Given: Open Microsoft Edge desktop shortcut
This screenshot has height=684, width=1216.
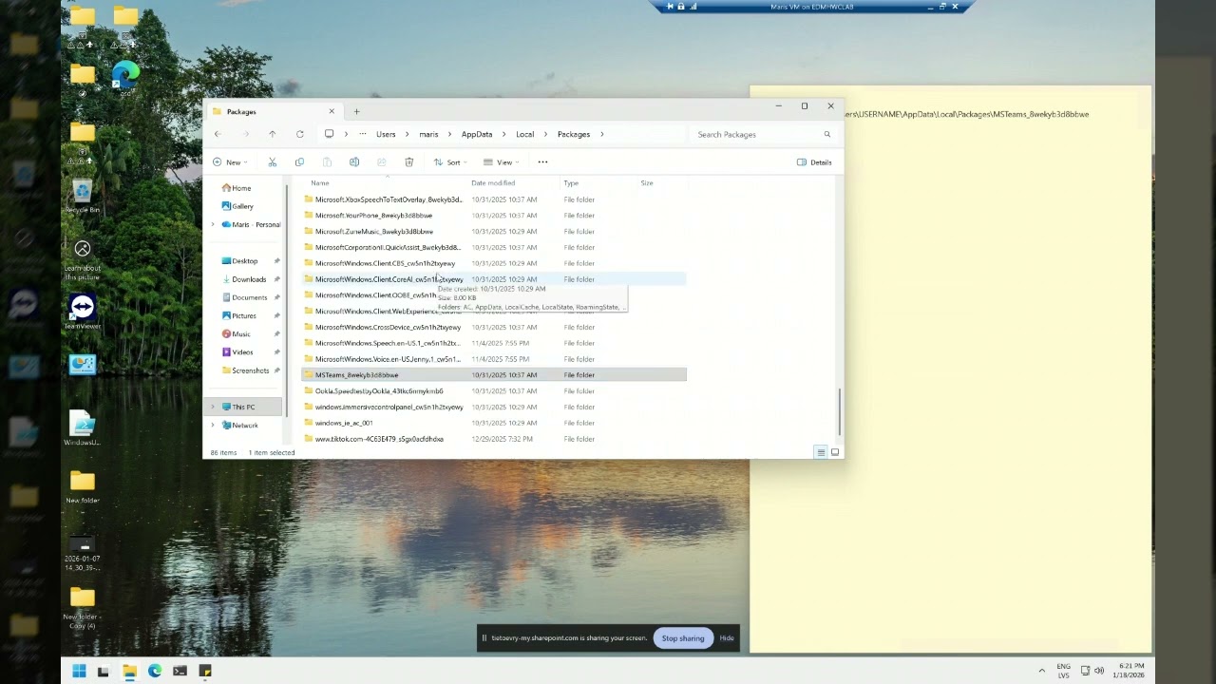Looking at the screenshot, I should coord(125,78).
